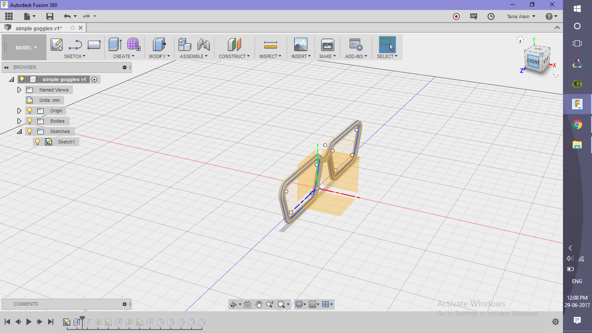592x333 pixels.
Task: Expand the Named Views folder
Action: 19,90
